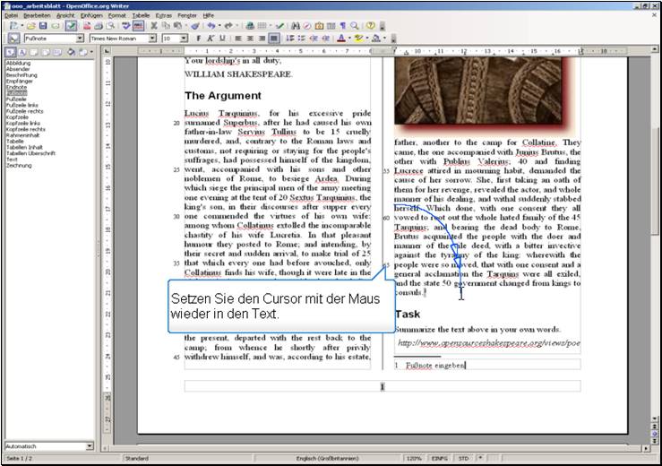Open the Automatisch filter dropdown

pyautogui.click(x=90, y=446)
